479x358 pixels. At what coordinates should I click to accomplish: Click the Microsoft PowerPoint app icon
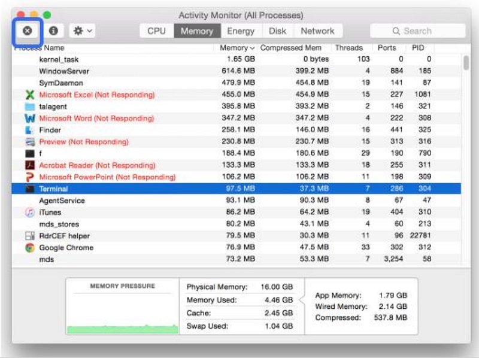30,177
